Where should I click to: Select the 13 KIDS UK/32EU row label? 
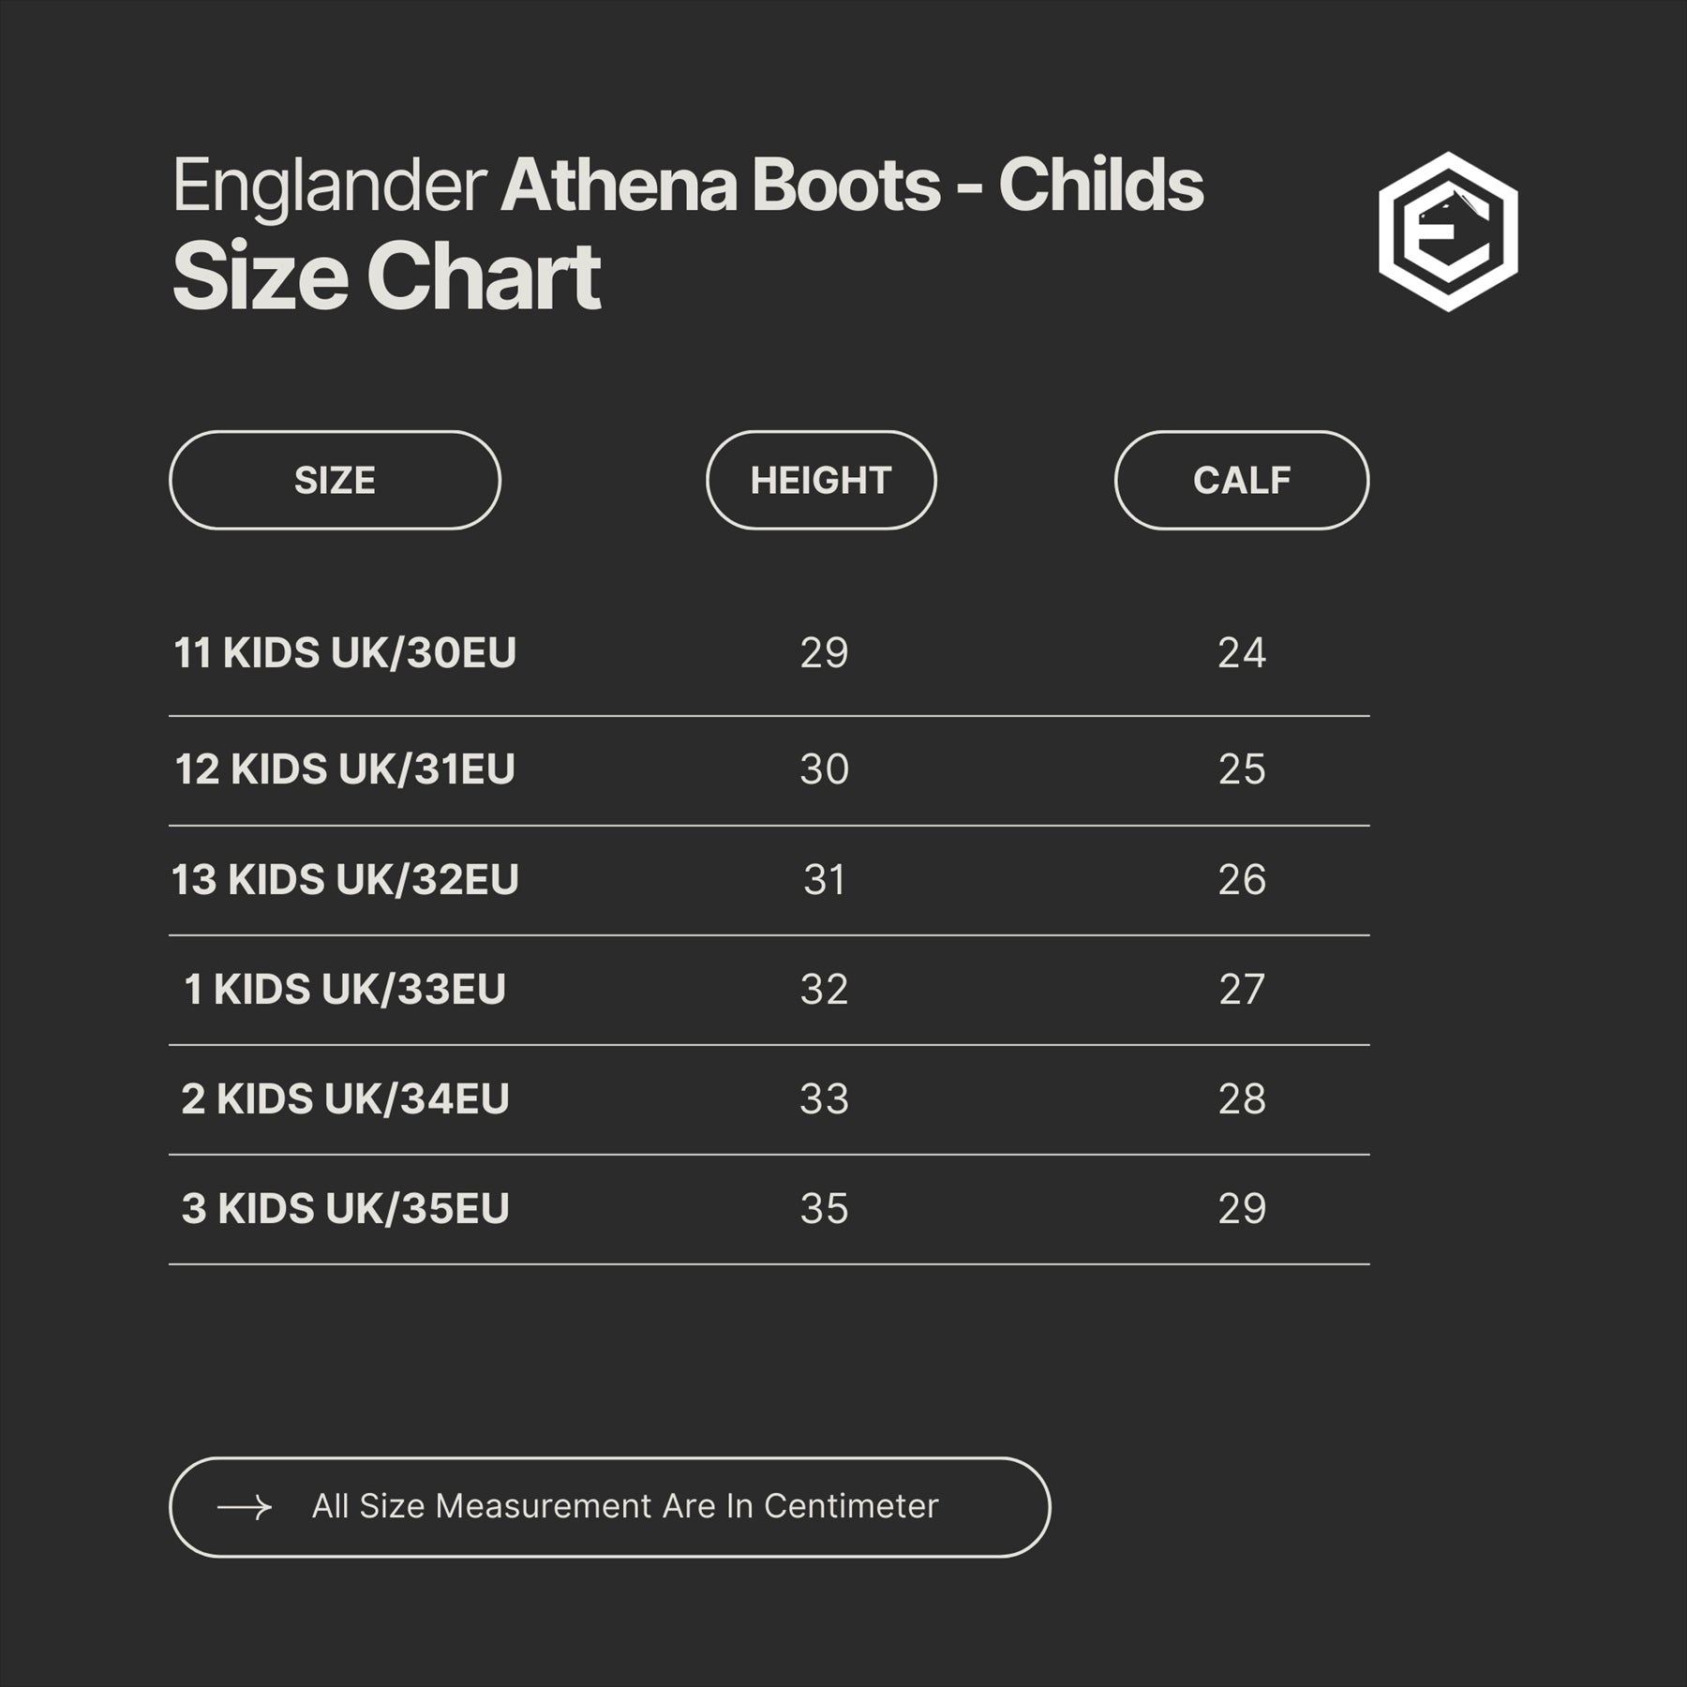(345, 880)
